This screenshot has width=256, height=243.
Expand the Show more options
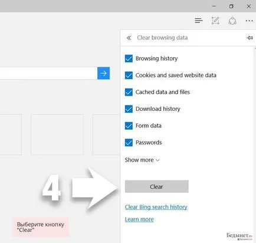tap(142, 160)
